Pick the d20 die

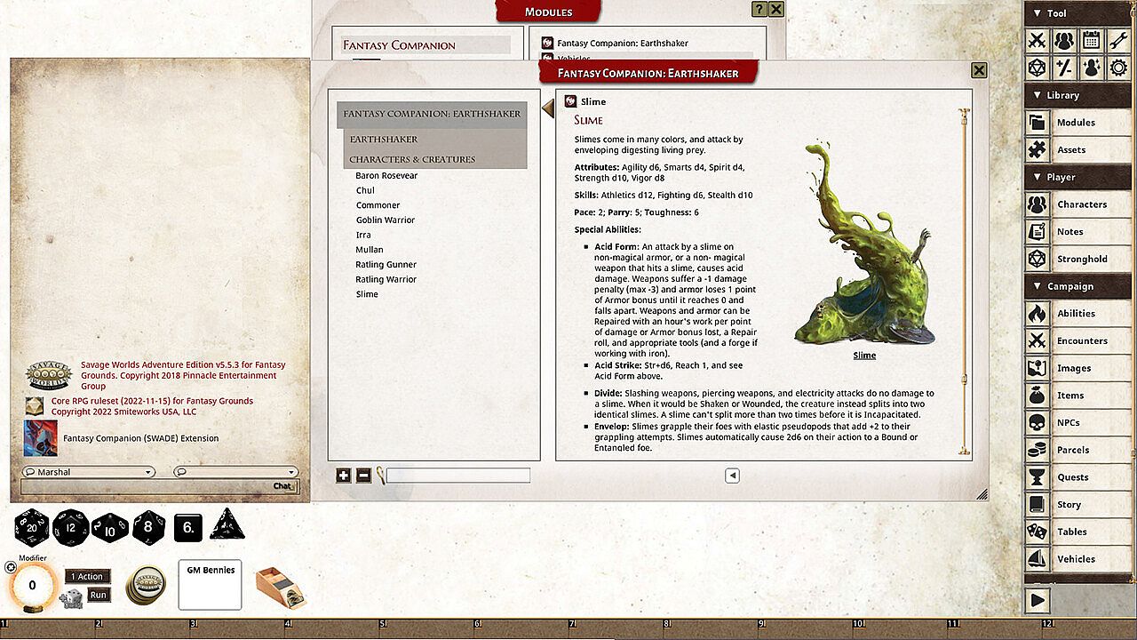tap(32, 527)
